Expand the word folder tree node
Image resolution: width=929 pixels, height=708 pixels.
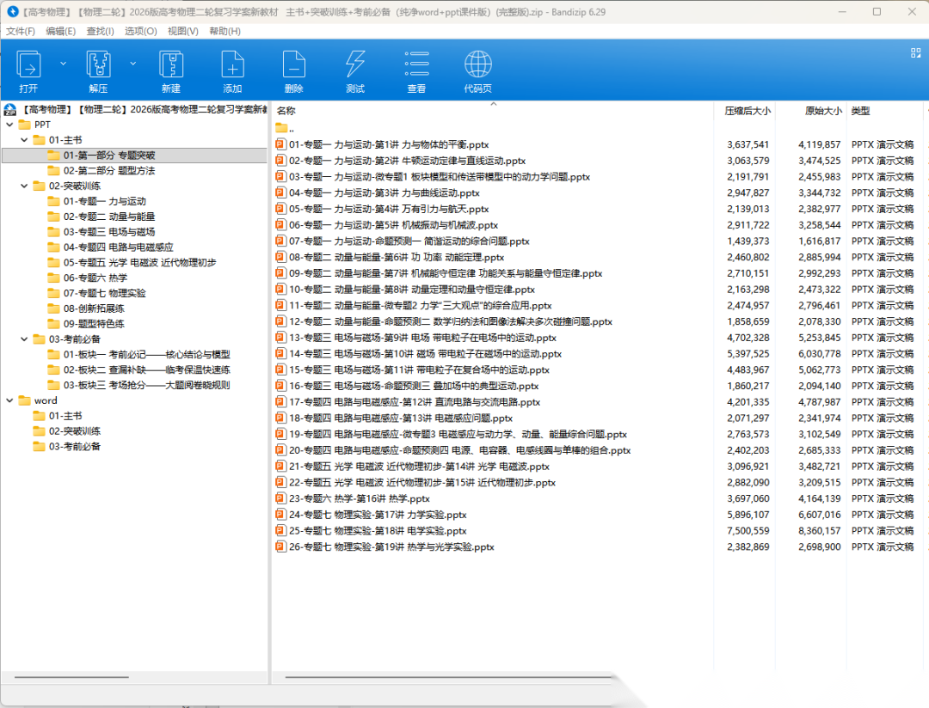coord(10,400)
